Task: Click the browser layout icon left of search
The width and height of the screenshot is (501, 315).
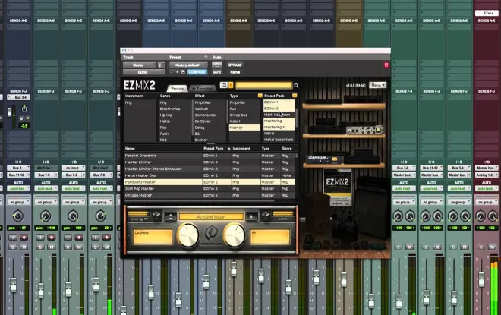Action: coord(224,85)
